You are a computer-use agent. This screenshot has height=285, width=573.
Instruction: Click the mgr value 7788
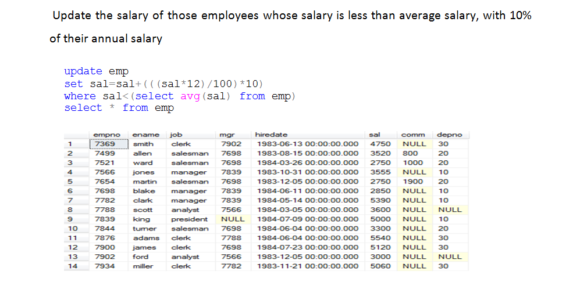coord(233,238)
